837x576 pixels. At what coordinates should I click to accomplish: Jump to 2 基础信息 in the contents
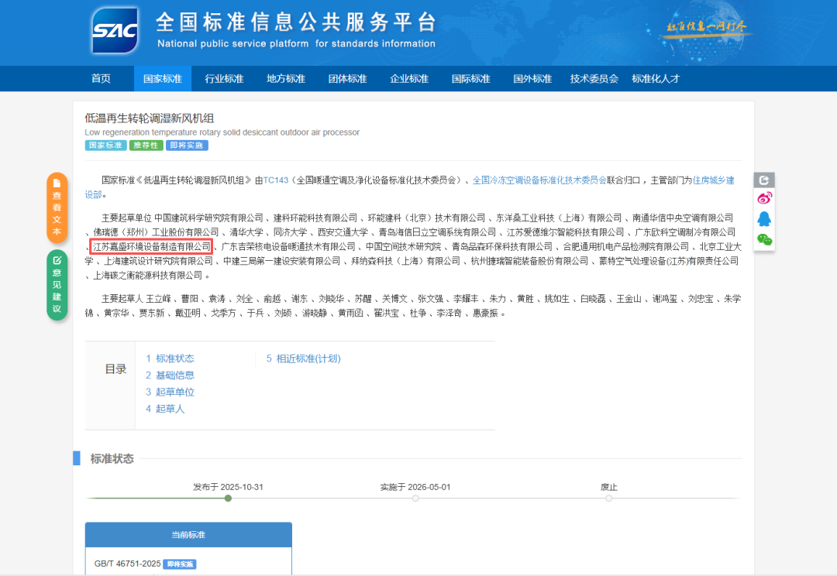click(170, 375)
